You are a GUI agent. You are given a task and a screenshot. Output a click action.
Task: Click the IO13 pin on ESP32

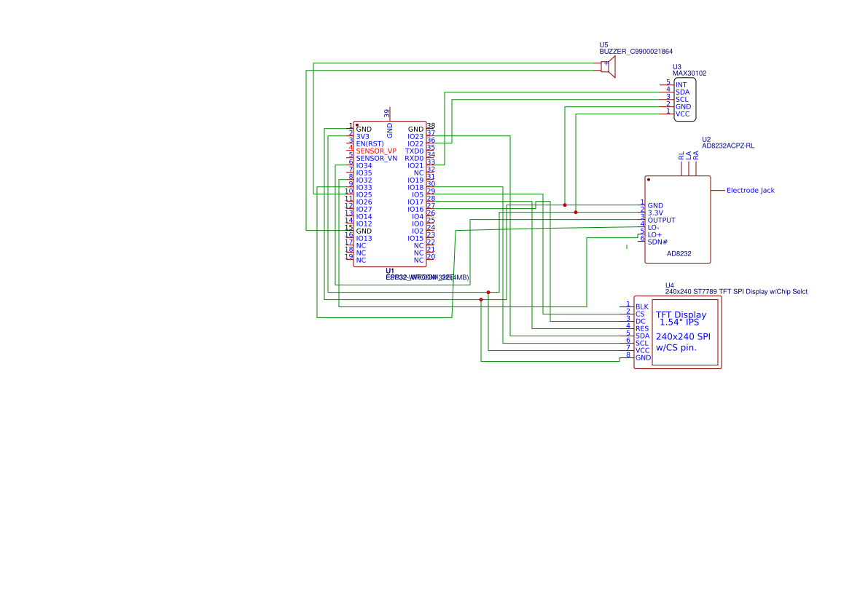click(364, 238)
